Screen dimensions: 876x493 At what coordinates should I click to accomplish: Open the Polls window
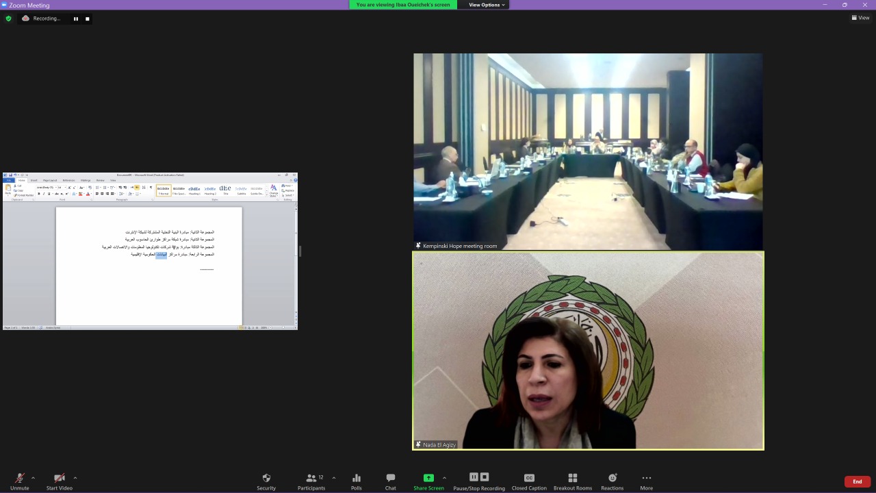pos(356,481)
